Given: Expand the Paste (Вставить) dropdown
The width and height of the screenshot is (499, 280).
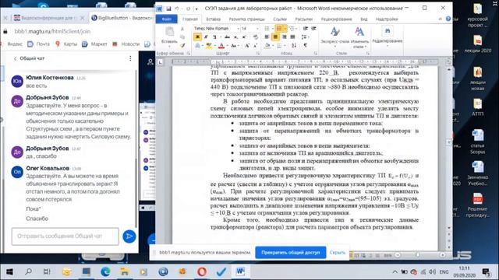Looking at the screenshot, I should 169,46.
